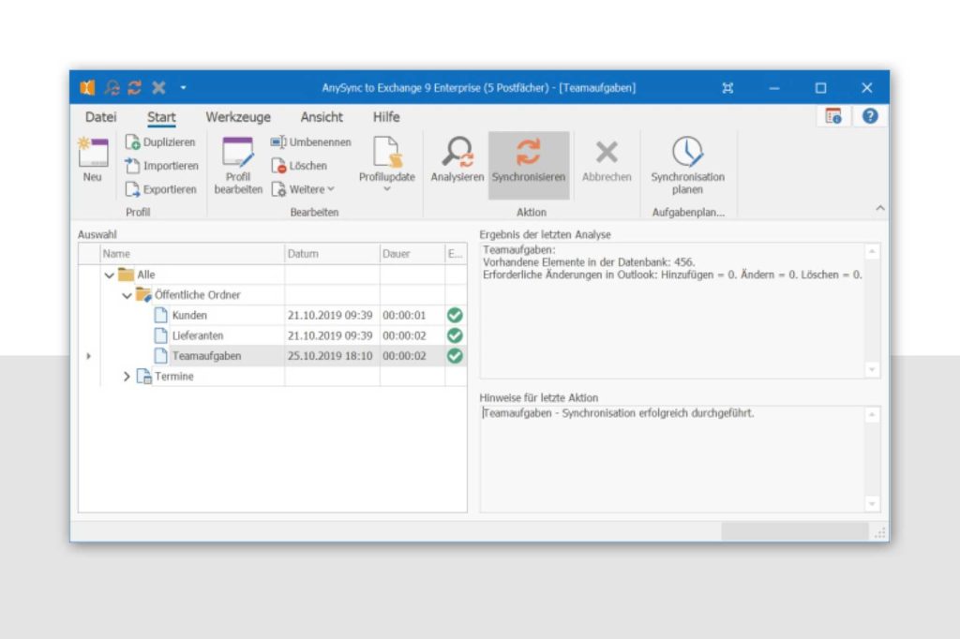Click the orange Sync quick access icon
This screenshot has width=960, height=639.
[135, 87]
